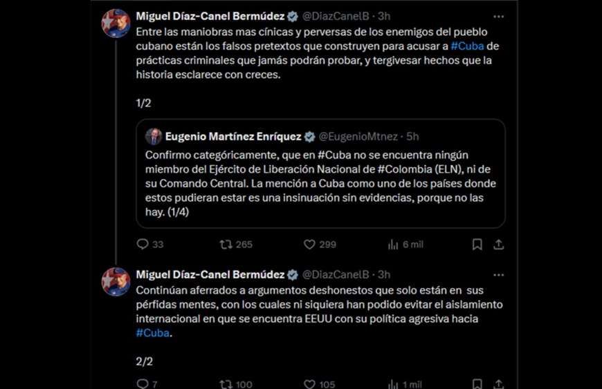Retweet the first tweet with 265 reposts
Image resolution: width=602 pixels, height=389 pixels.
tap(226, 244)
